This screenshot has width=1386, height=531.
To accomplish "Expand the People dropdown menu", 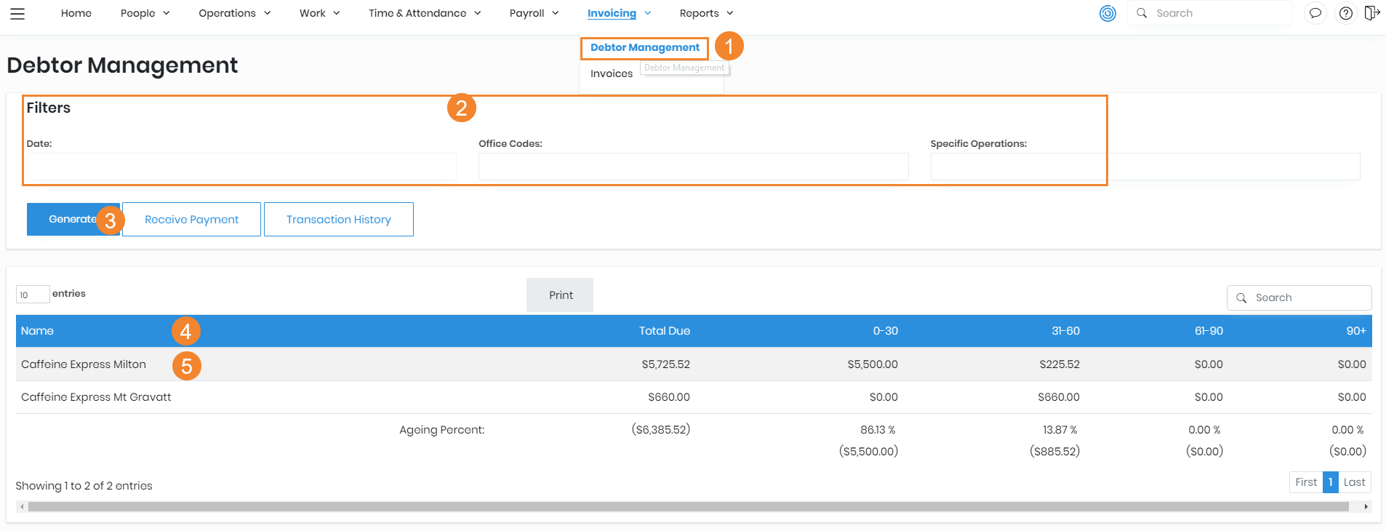I will (x=145, y=13).
